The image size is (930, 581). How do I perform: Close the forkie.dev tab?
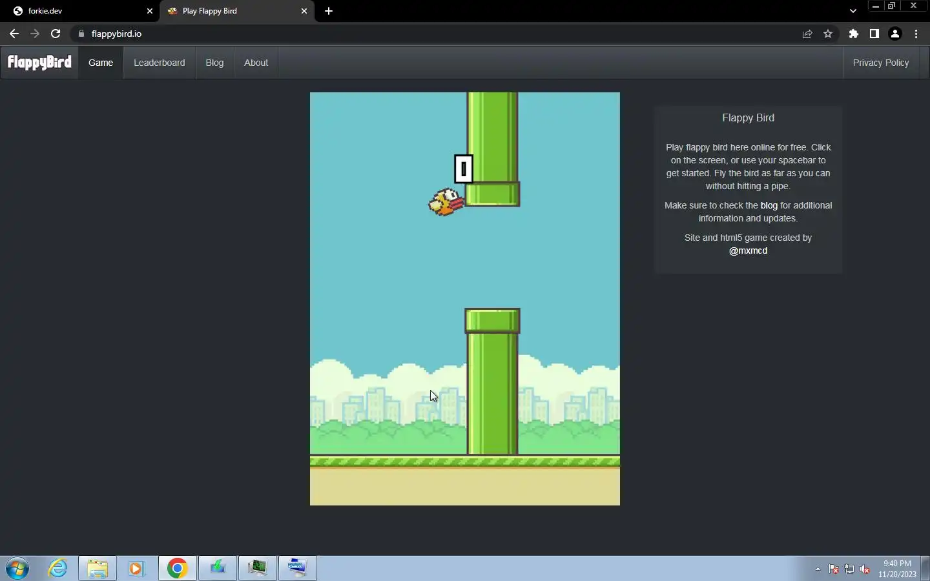(150, 11)
